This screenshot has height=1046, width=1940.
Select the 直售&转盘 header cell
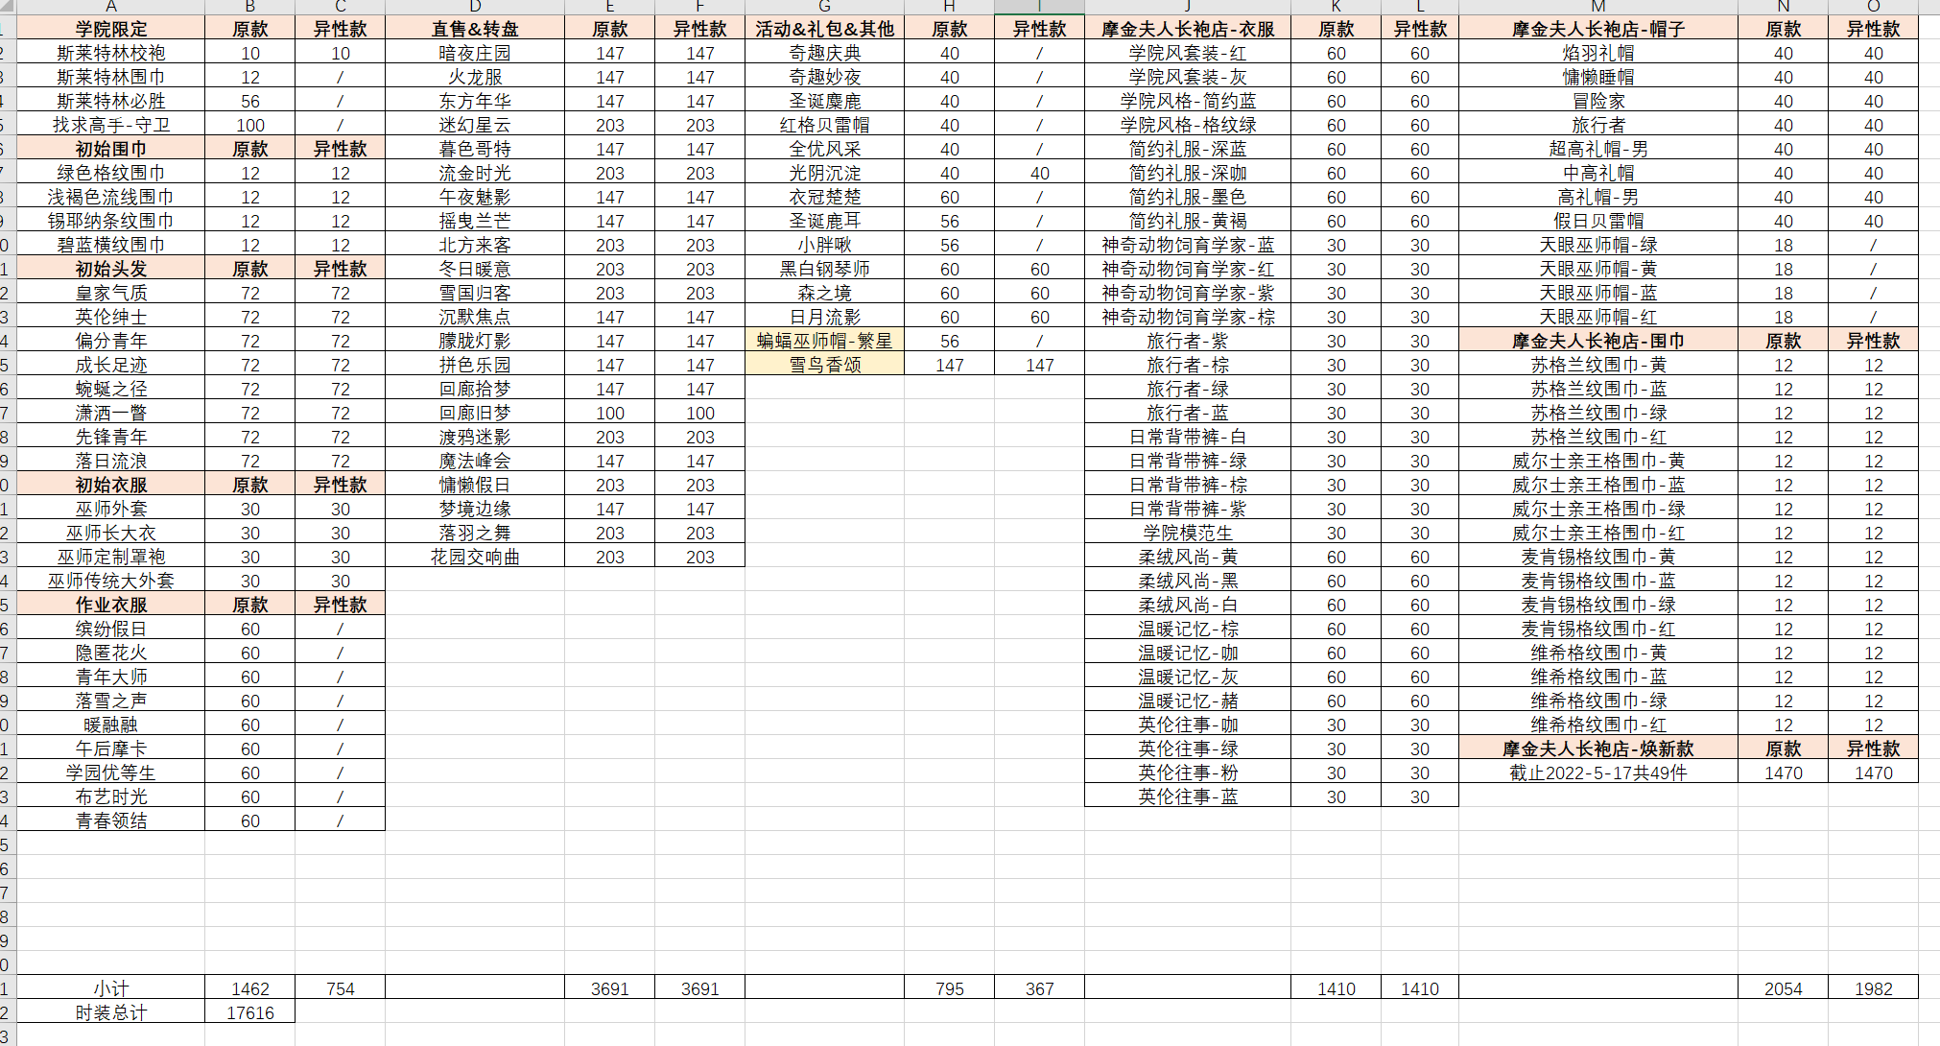475,29
